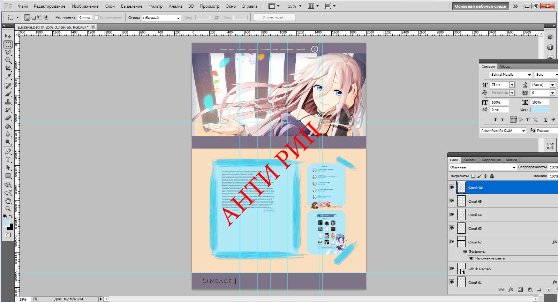
Task: Click the Растушевка feather input field
Action: click(85, 17)
